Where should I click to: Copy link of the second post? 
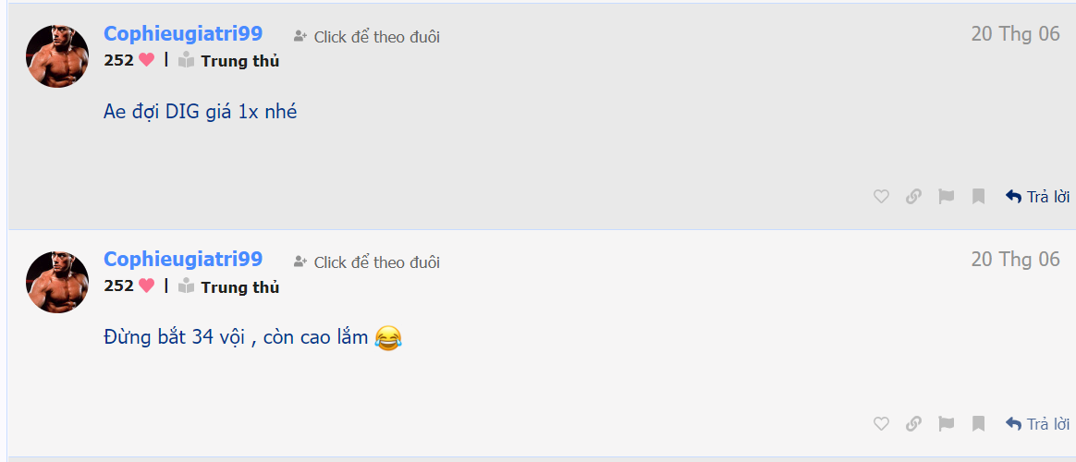913,423
